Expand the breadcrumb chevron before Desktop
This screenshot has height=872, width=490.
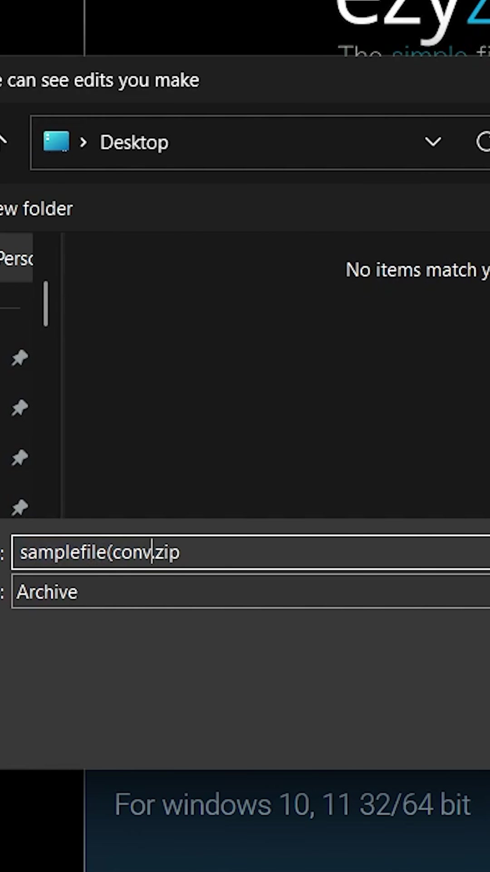click(83, 143)
